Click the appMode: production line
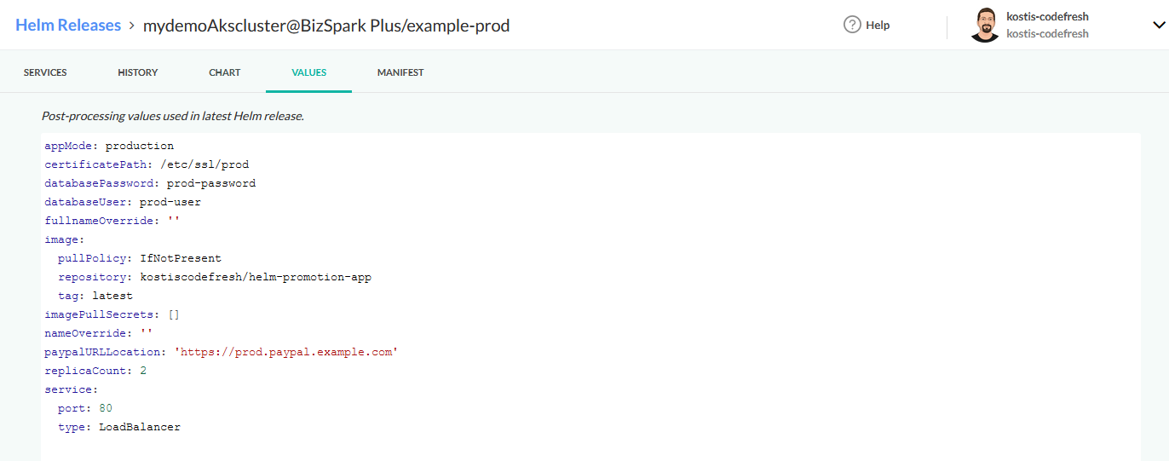Viewport: 1169px width, 461px height. tap(109, 146)
